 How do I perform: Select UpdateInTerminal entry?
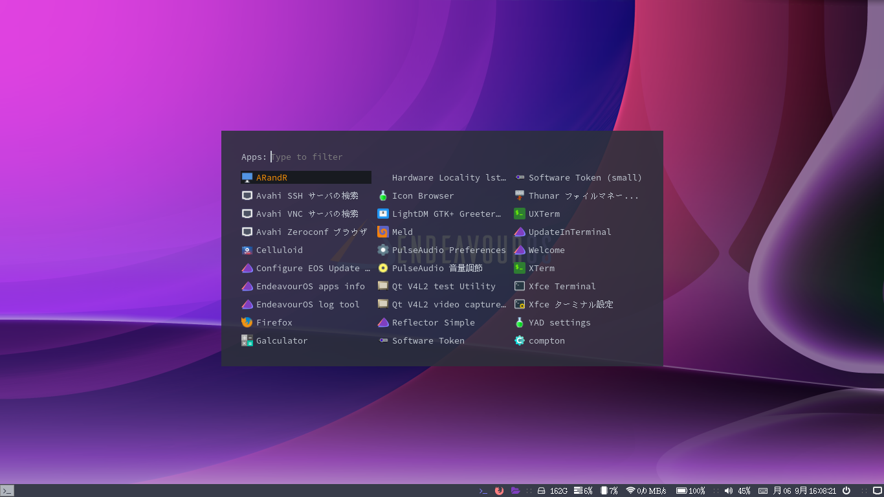click(x=579, y=232)
